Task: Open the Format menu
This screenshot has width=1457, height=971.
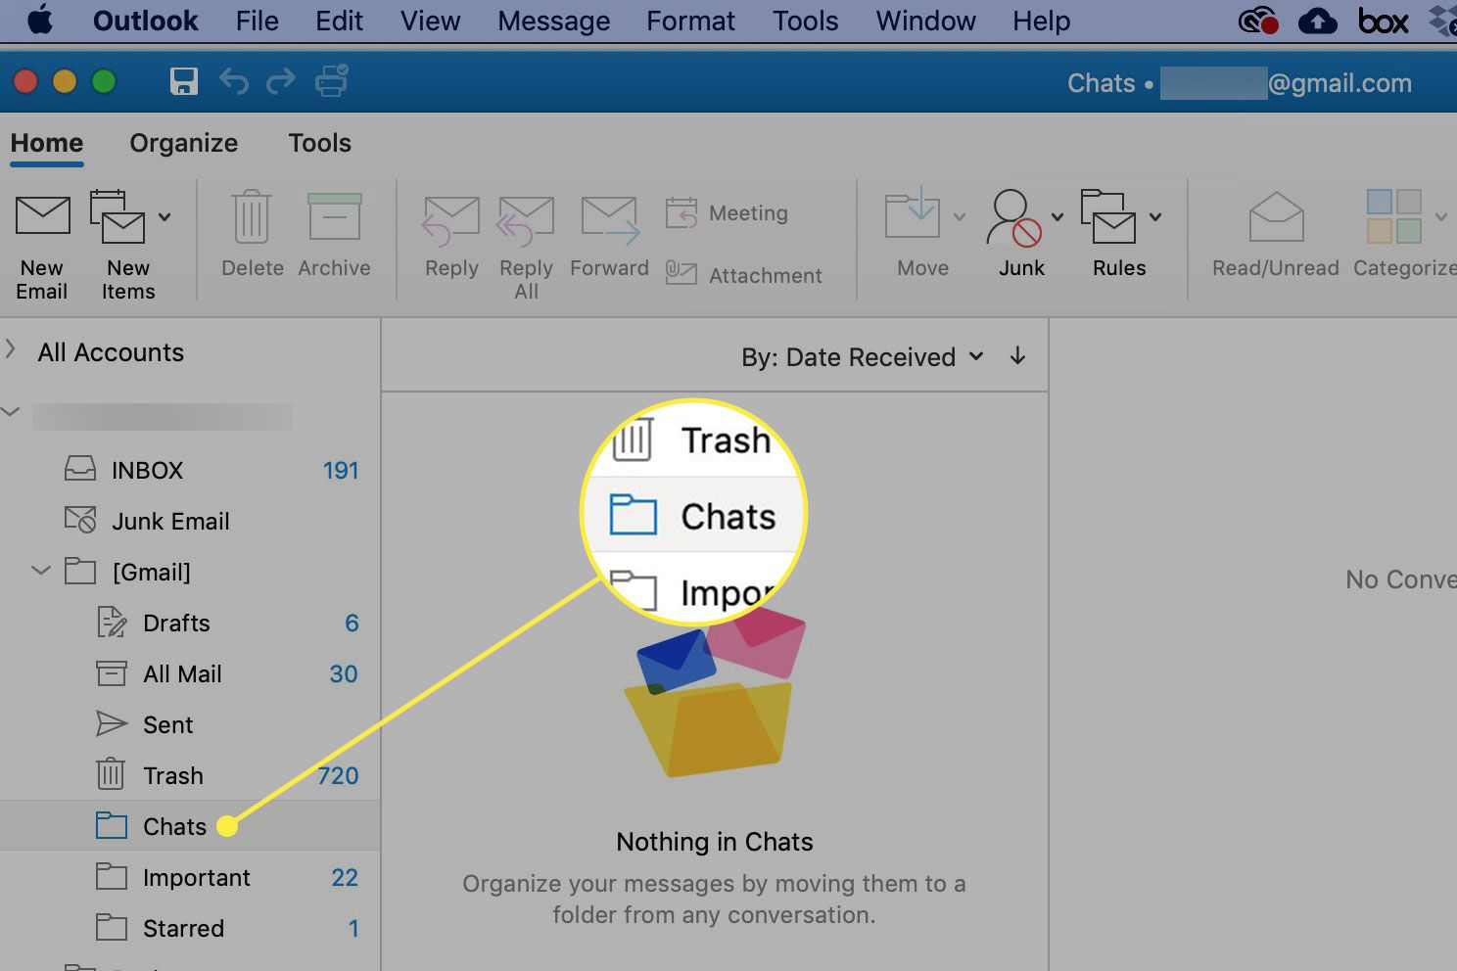Action: [x=691, y=21]
